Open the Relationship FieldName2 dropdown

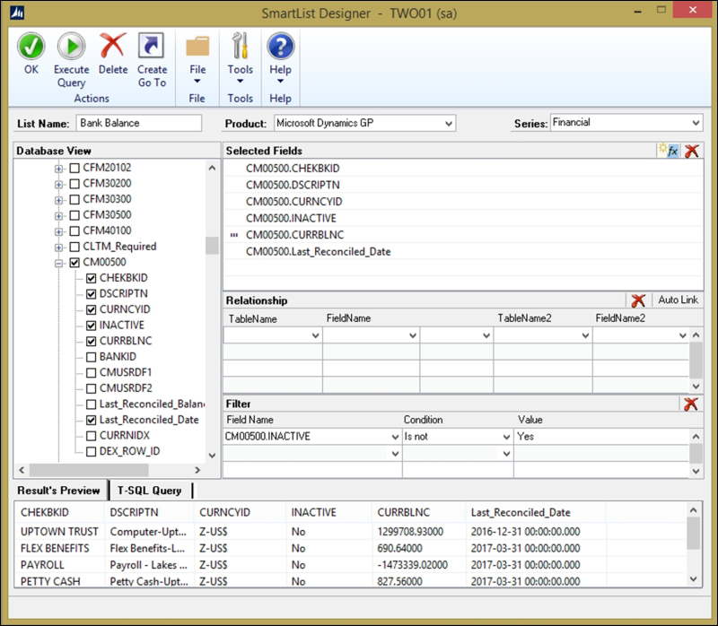click(682, 335)
